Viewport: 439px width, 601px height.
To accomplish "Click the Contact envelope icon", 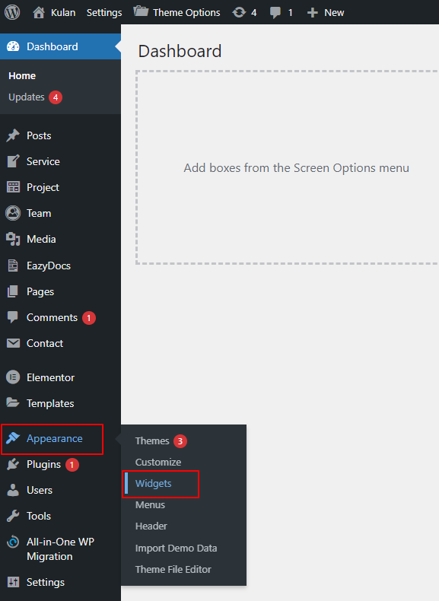I will point(14,343).
